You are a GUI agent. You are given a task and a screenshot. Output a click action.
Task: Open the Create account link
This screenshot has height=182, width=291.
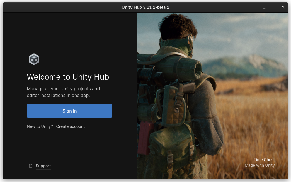pos(71,126)
